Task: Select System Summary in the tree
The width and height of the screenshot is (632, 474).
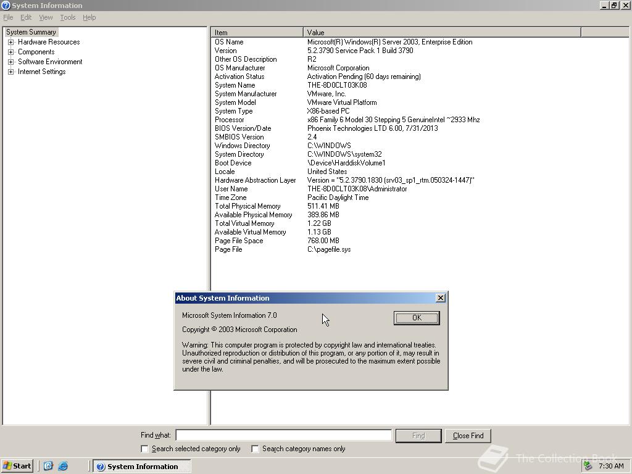Action: tap(31, 32)
